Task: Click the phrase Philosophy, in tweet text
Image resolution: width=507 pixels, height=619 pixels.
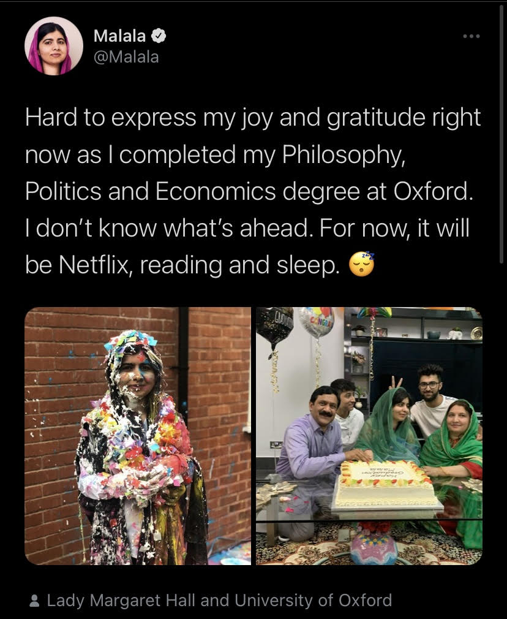Action: [x=344, y=154]
